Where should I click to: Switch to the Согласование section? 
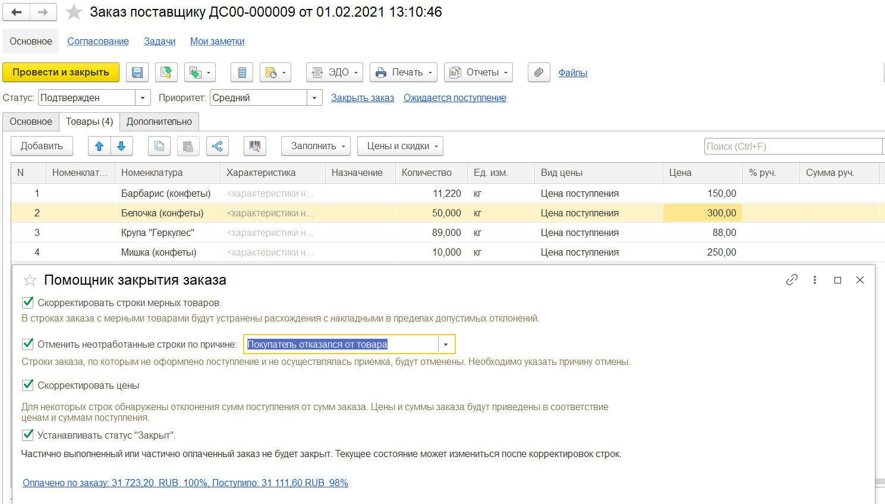point(98,41)
